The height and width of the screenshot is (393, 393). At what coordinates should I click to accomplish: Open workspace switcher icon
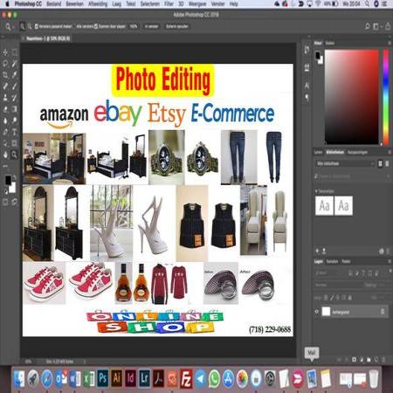(x=376, y=26)
